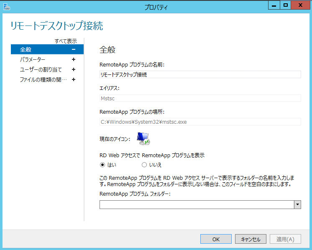
Task: Expand the パラメーター section plus sign
Action: coord(74,59)
